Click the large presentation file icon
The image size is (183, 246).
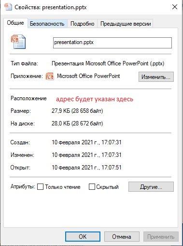(18, 42)
